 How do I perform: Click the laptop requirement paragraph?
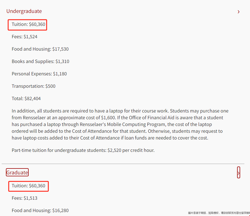[x=120, y=124]
